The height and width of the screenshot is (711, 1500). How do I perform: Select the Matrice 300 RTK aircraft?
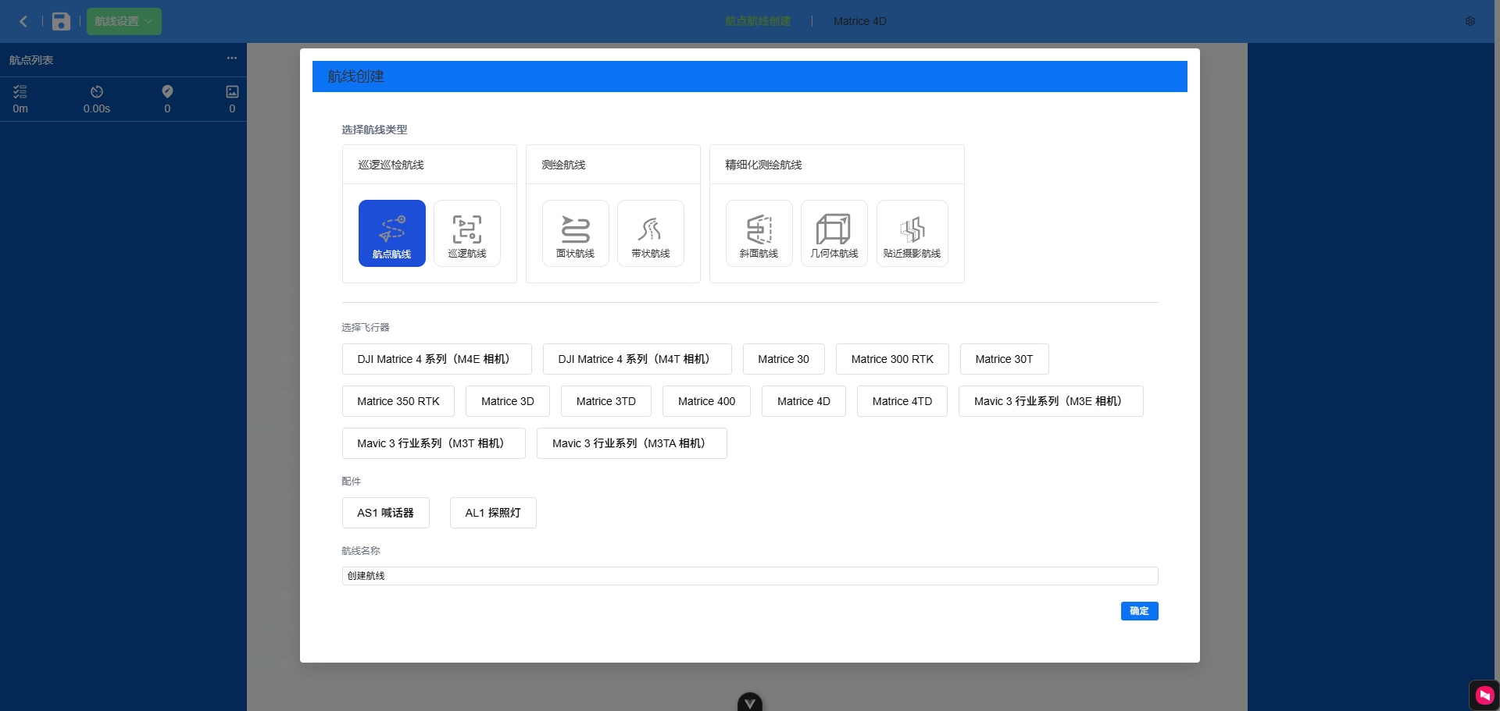892,359
